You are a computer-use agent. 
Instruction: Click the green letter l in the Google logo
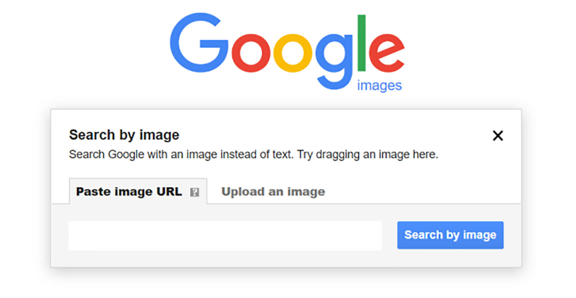[x=361, y=43]
